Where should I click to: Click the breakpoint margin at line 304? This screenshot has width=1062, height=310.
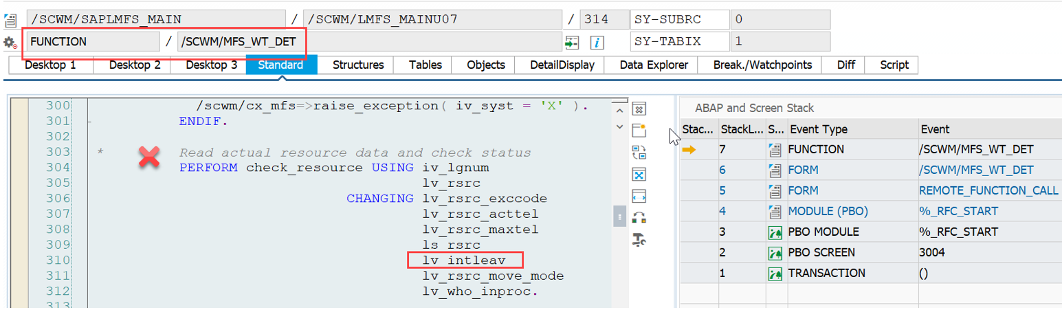[x=19, y=168]
